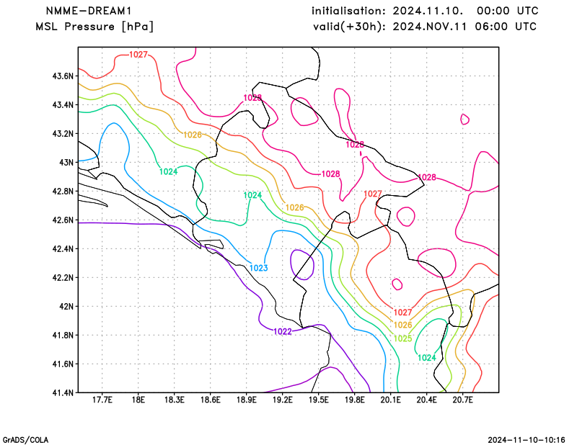Select the 19.2E longitude axis label
The width and height of the screenshot is (577, 445).
pos(282,400)
